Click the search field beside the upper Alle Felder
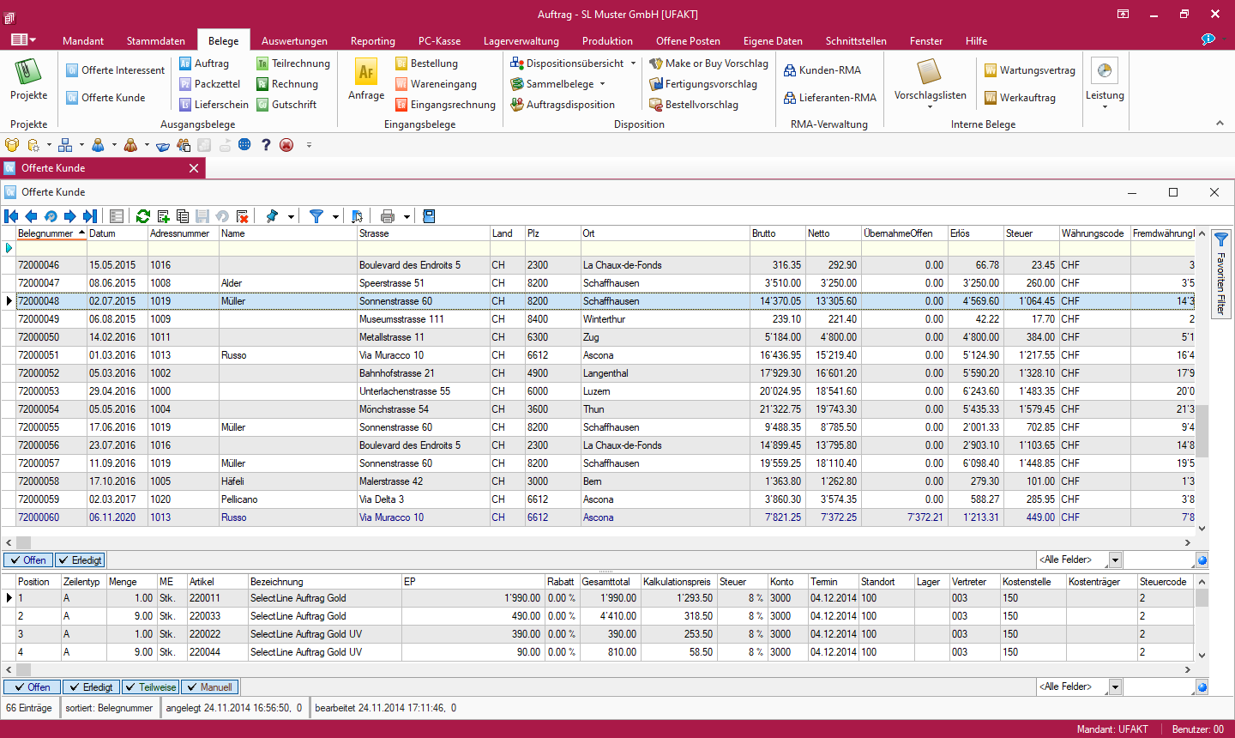This screenshot has height=738, width=1235. 1159,560
